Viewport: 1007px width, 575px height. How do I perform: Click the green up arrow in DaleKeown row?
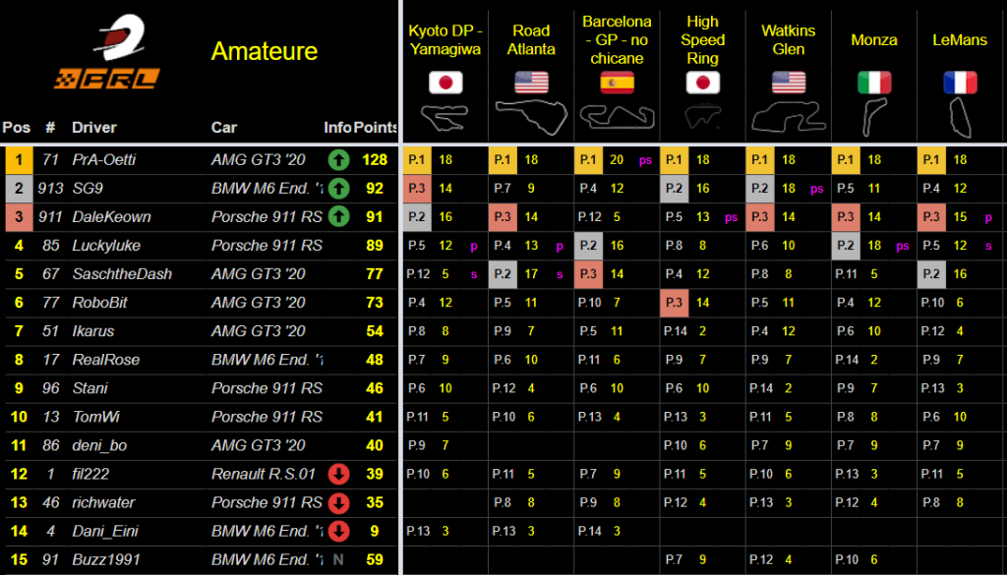[x=338, y=216]
